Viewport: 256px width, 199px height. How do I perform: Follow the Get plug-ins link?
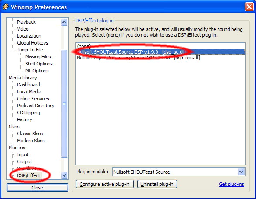pos(232,184)
